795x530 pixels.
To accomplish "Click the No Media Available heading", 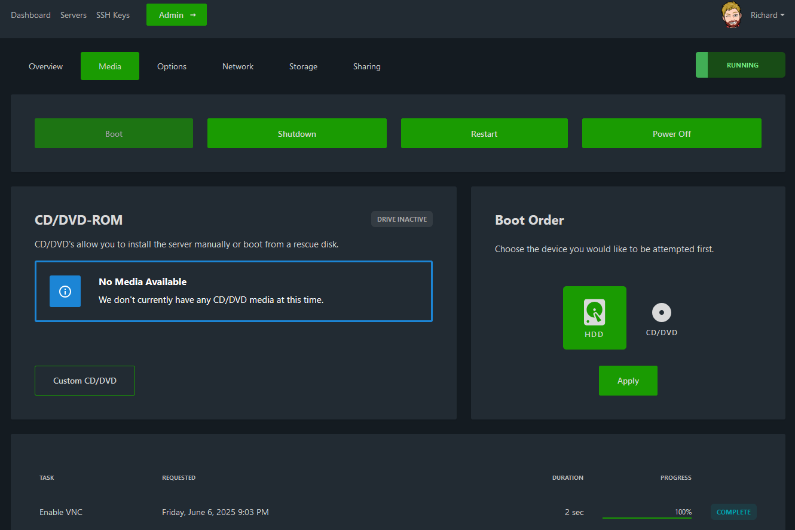I will point(142,281).
